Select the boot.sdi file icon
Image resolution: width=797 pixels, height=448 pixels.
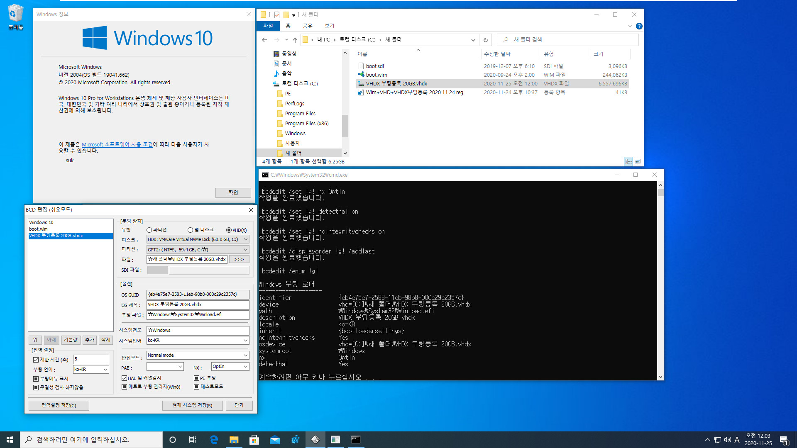pyautogui.click(x=361, y=66)
